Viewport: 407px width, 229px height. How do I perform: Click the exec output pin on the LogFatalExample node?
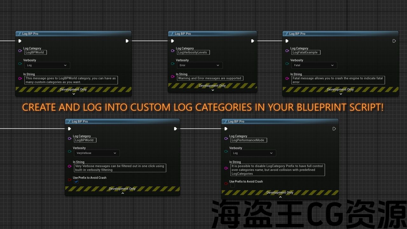click(394, 41)
